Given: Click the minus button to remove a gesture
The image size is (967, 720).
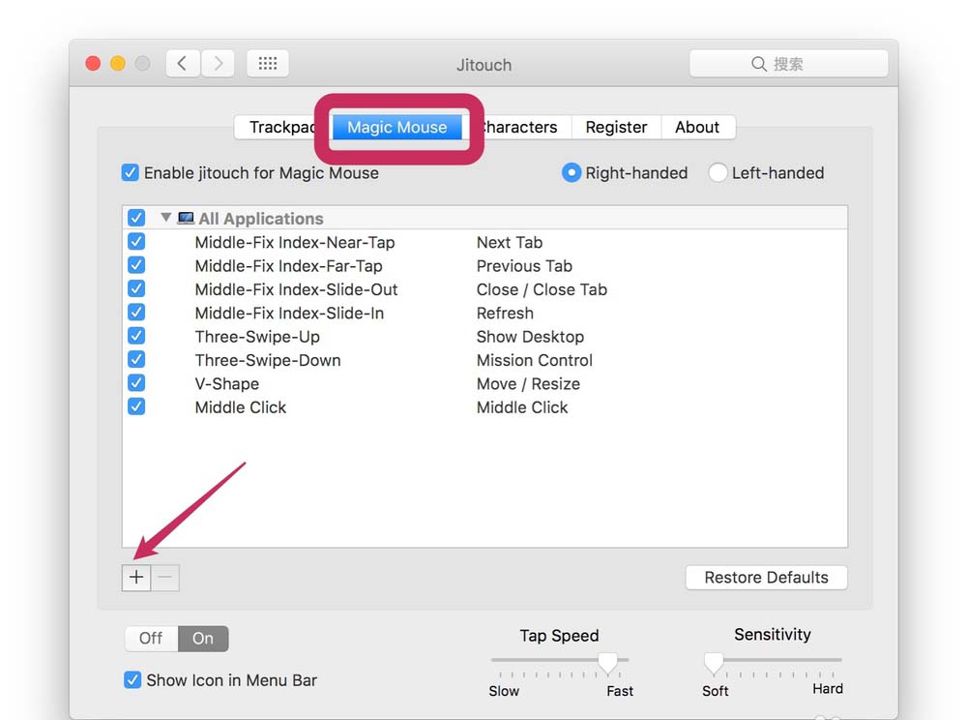Looking at the screenshot, I should 165,578.
